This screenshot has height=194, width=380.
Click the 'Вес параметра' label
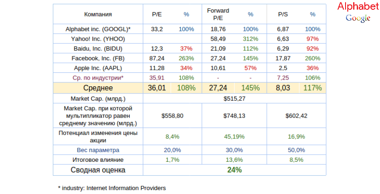point(98,150)
